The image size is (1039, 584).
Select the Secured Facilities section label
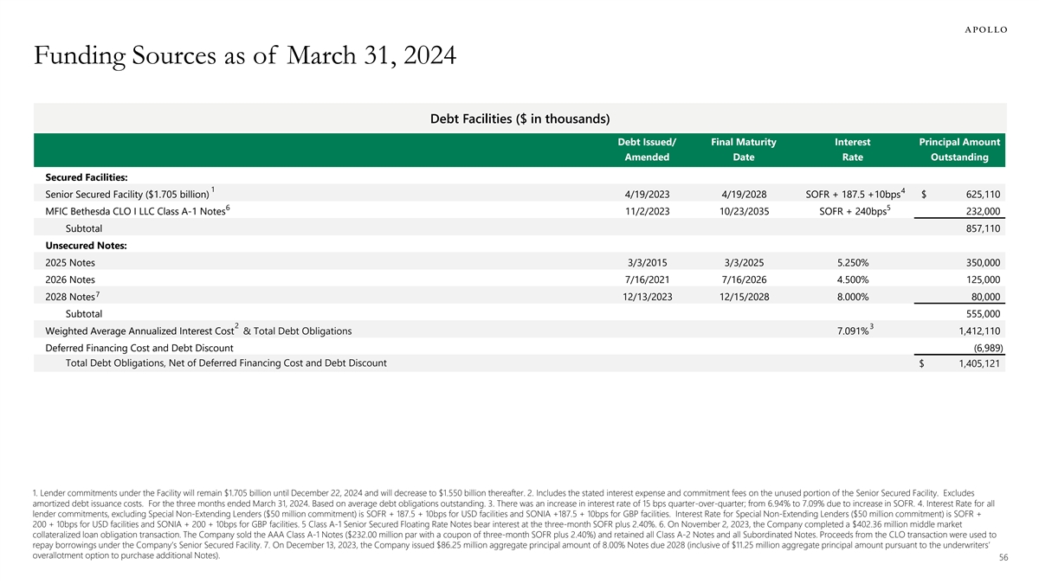[87, 177]
